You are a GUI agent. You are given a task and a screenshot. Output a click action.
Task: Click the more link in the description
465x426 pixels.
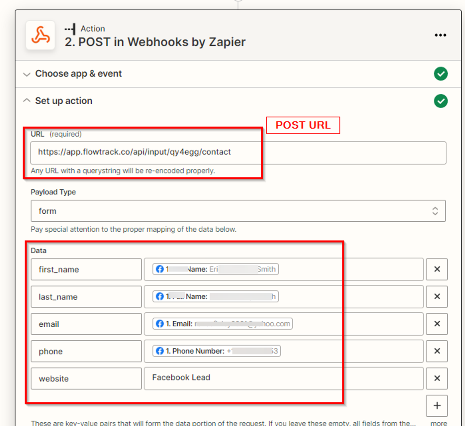coord(438,423)
